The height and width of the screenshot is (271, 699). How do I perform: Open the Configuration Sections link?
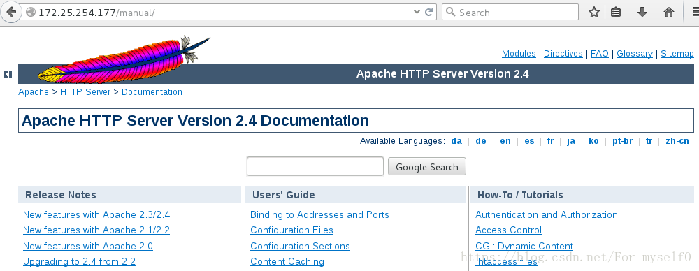click(x=300, y=246)
